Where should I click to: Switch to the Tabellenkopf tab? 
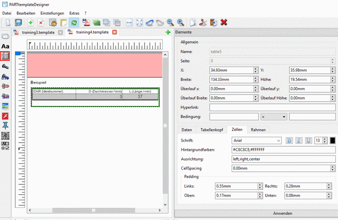click(212, 130)
